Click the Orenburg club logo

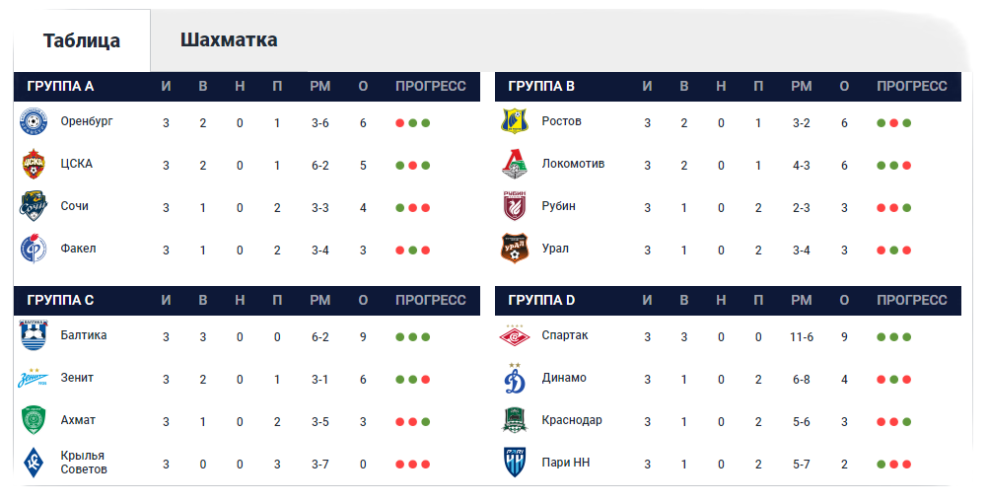pos(34,121)
